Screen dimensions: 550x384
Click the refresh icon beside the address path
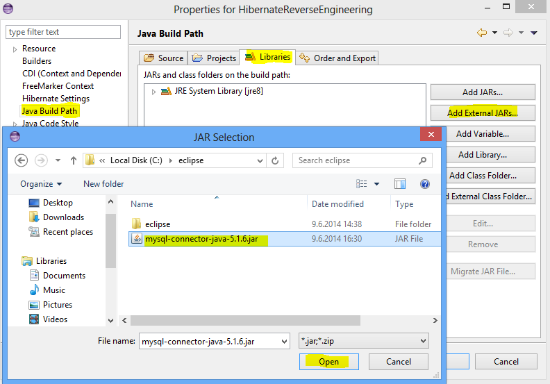(x=276, y=160)
